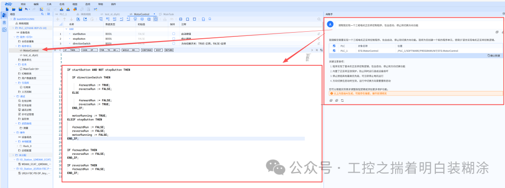Viewport: 505px width, 188px height.
Task: Toggle the retain checkbox for stopButton
Action: [173, 39]
